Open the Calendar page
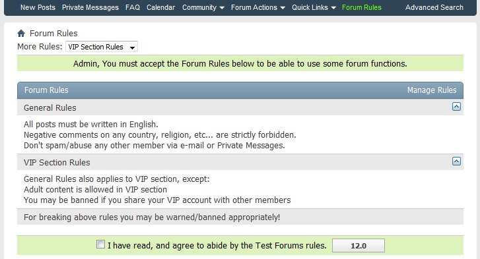 [x=160, y=7]
